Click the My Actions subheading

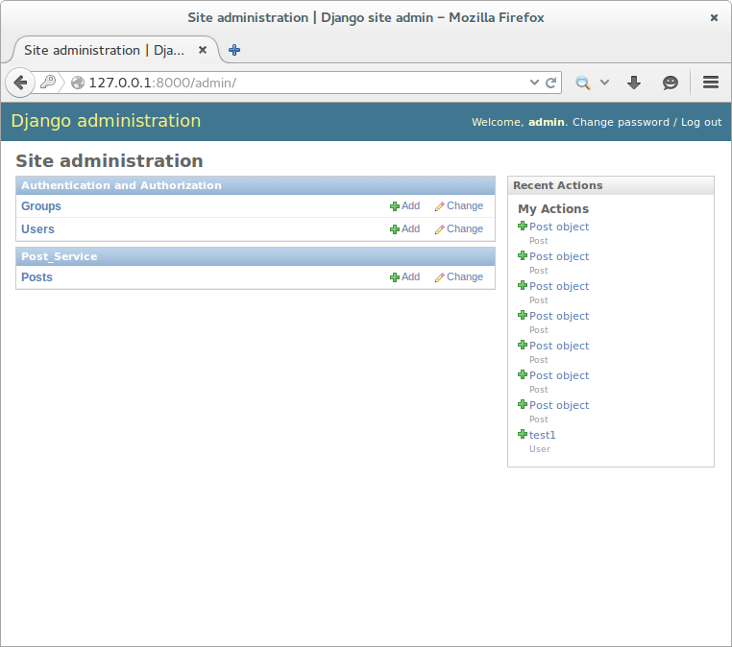553,208
